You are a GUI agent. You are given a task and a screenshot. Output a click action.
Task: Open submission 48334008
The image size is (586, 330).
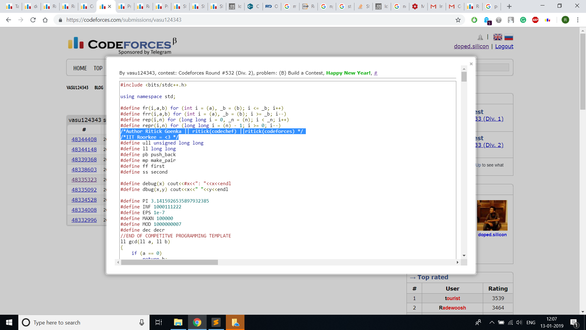point(84,210)
